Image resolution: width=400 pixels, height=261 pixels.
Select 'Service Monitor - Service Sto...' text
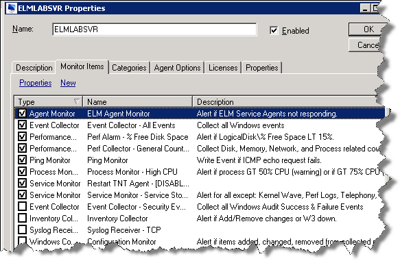pyautogui.click(x=137, y=195)
